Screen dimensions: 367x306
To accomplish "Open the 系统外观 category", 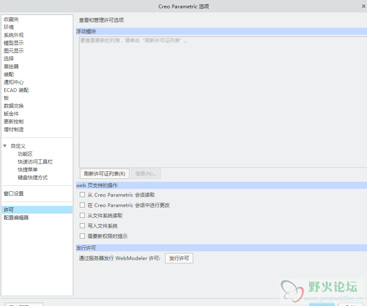I will [14, 35].
